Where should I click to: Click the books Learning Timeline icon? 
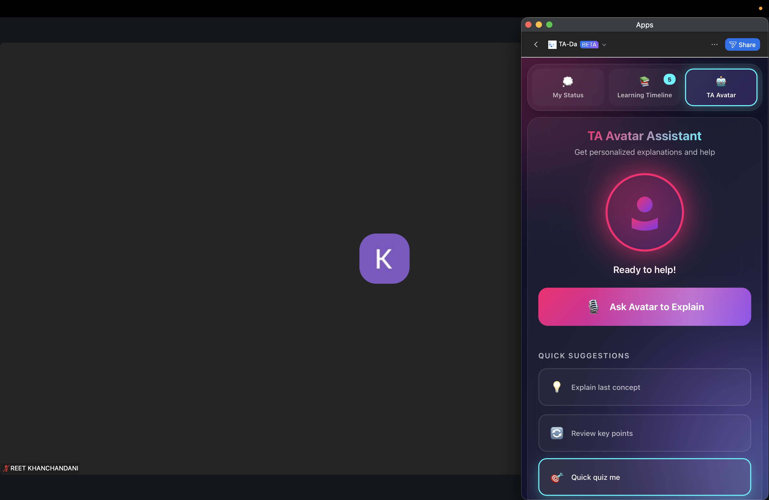tap(644, 81)
